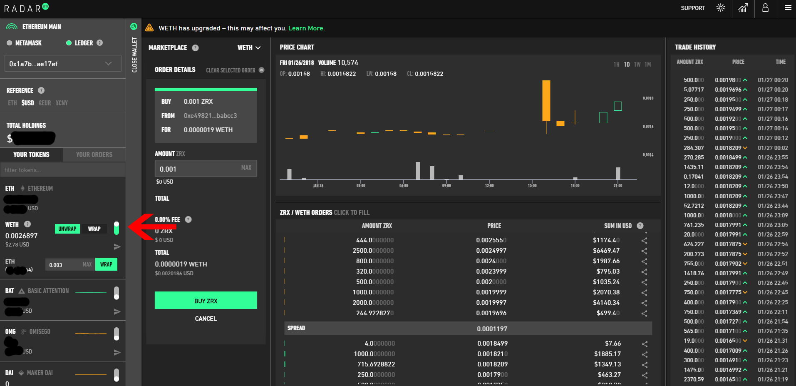
Task: Open the hamburger menu
Action: coord(788,8)
